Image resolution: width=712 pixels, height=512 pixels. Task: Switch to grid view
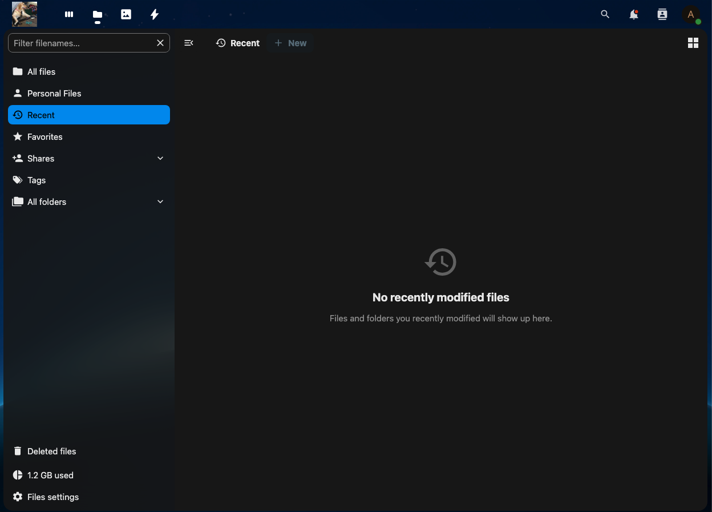[693, 43]
